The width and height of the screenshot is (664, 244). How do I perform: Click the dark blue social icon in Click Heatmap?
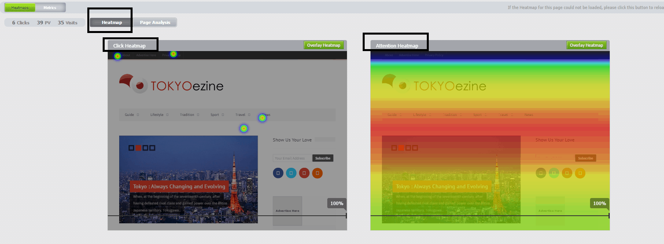pyautogui.click(x=278, y=173)
